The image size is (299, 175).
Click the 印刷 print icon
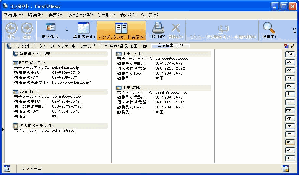[158, 28]
